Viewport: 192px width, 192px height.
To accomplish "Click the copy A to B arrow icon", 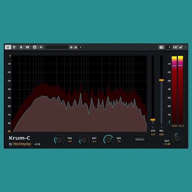I will point(41,47).
